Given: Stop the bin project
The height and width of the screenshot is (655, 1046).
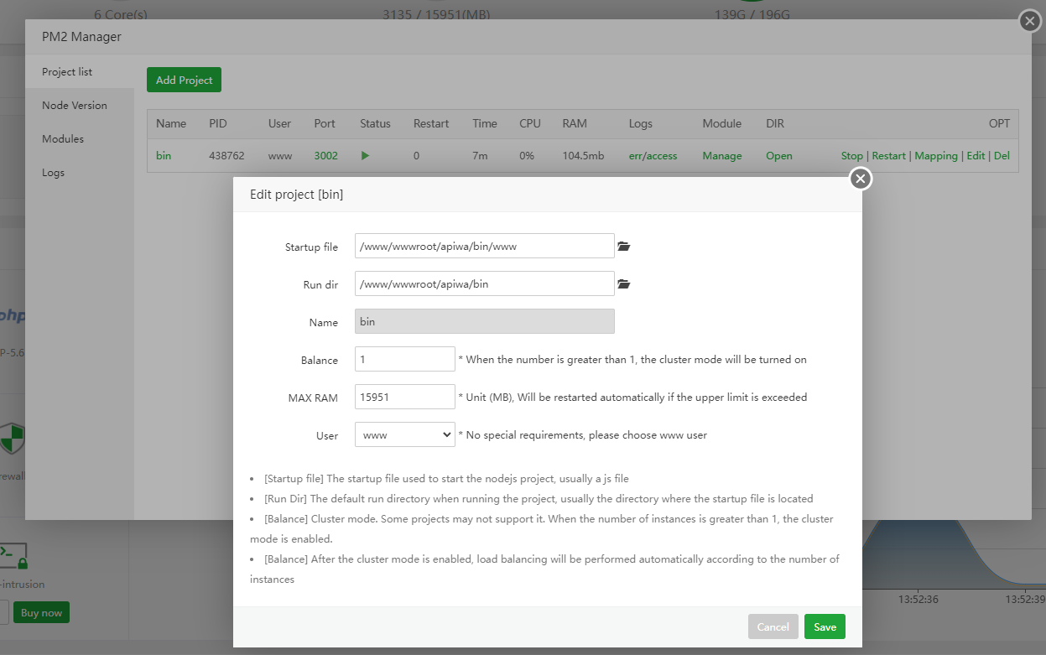Looking at the screenshot, I should tap(851, 156).
